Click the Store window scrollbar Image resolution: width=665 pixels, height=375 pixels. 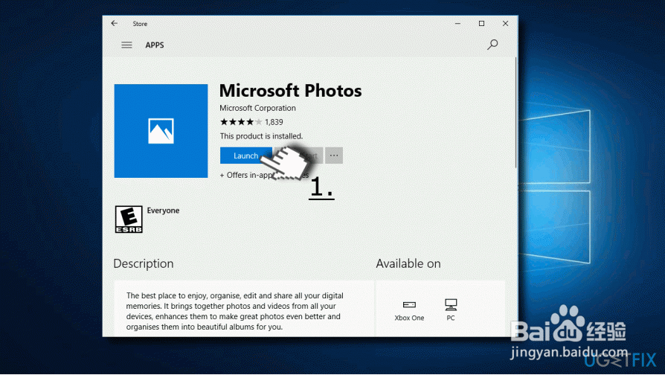pos(516,113)
